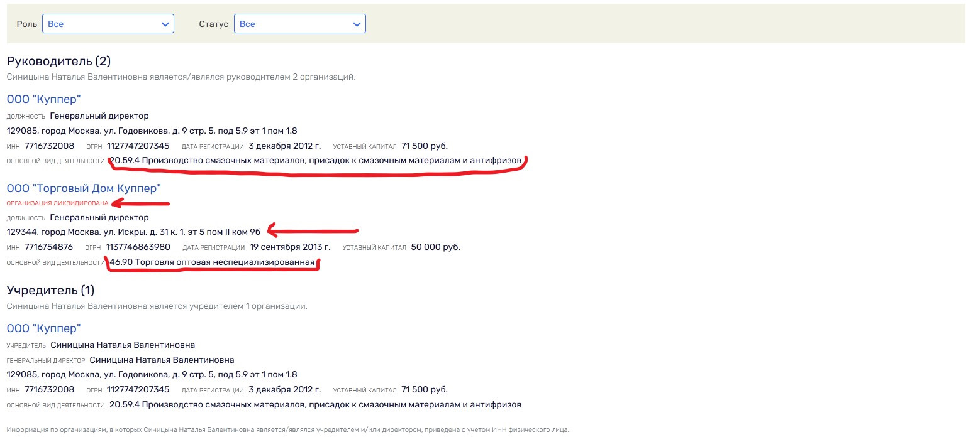Click registration date 19 сентября 2013 г.
The height and width of the screenshot is (442, 968).
pos(290,247)
